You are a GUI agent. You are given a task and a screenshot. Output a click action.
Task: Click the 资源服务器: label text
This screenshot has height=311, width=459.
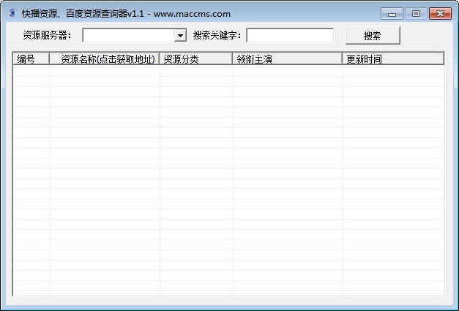click(x=48, y=36)
